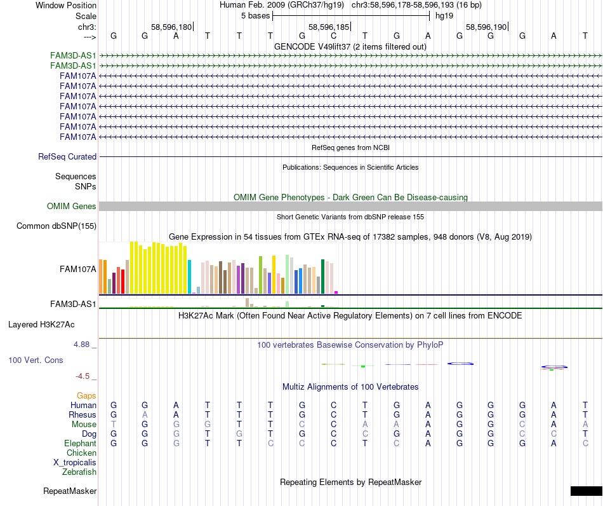
Task: Click the X_tropicalis species label
Action: (75, 463)
